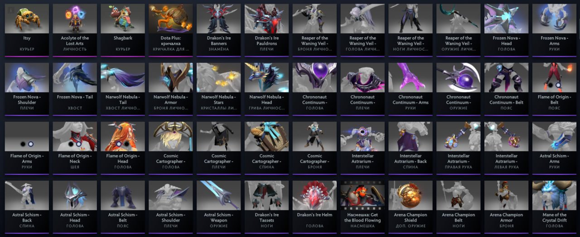Open Narwolf Nebula - Head item
Viewport: 580px width, 237px height.
(267, 89)
